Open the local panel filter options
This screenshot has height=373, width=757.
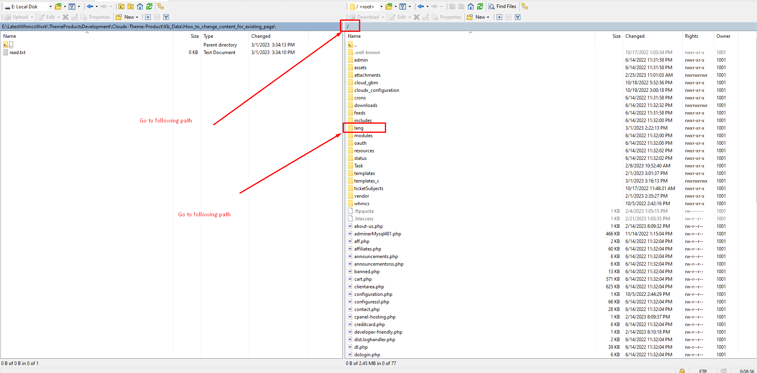coord(72,6)
